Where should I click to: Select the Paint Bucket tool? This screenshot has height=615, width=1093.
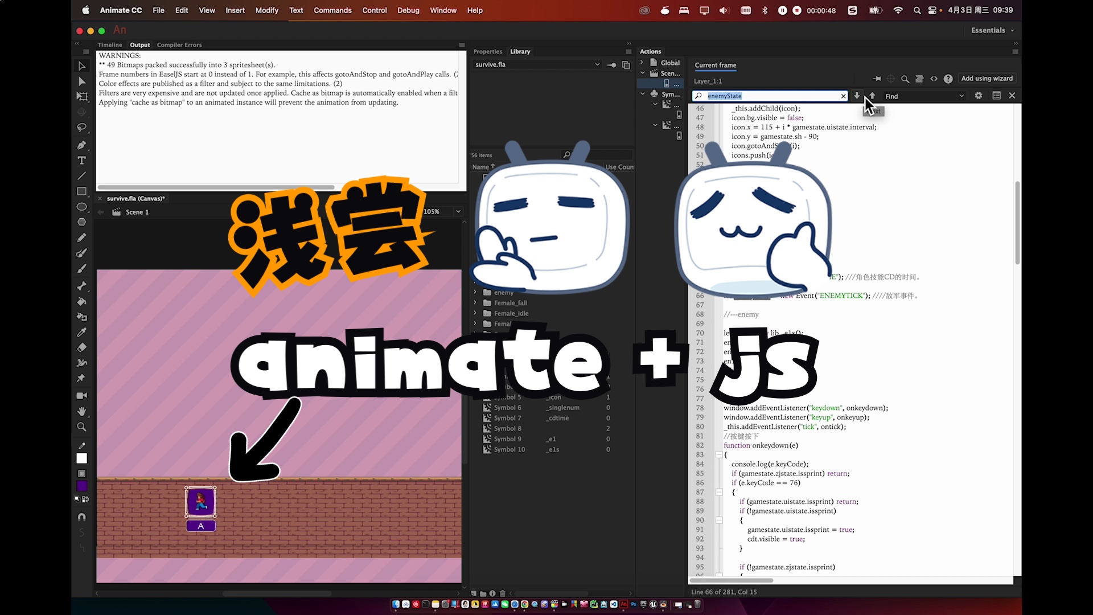(x=81, y=301)
